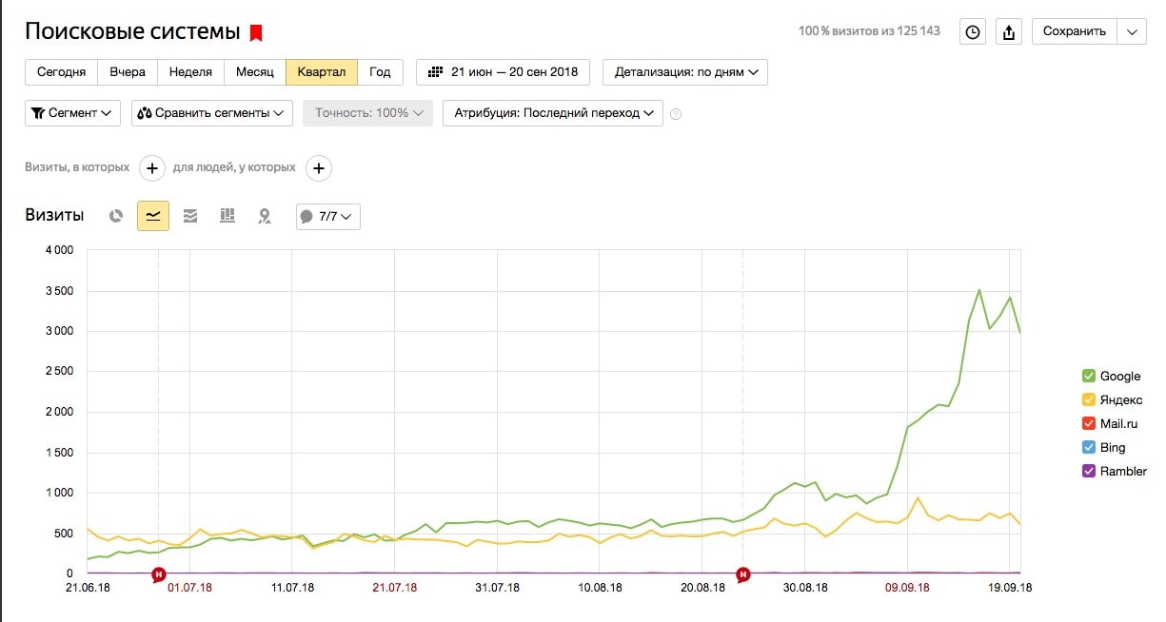Open the clock history icon
The width and height of the screenshot is (1166, 622).
(x=972, y=31)
